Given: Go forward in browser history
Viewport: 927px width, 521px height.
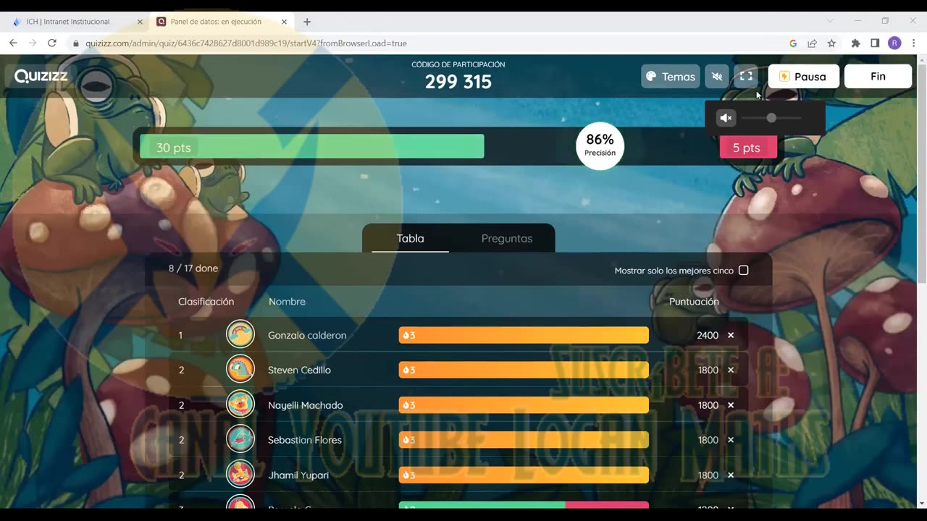Looking at the screenshot, I should coord(33,43).
